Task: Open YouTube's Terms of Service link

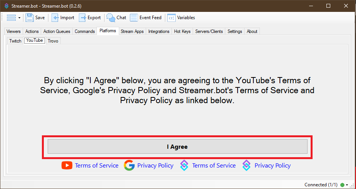Action: coord(97,166)
